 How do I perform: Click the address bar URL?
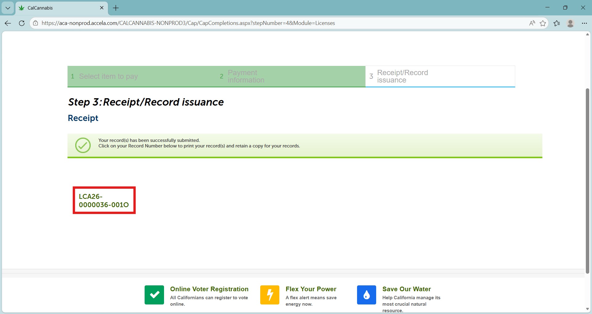click(188, 23)
